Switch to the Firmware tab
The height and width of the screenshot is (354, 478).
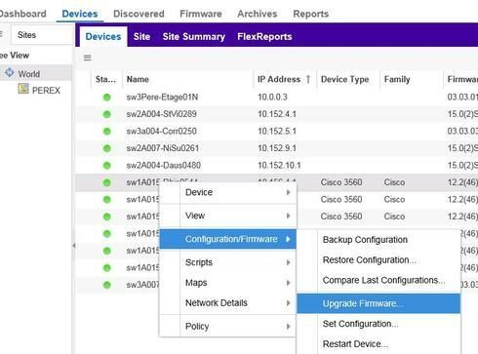pyautogui.click(x=201, y=14)
